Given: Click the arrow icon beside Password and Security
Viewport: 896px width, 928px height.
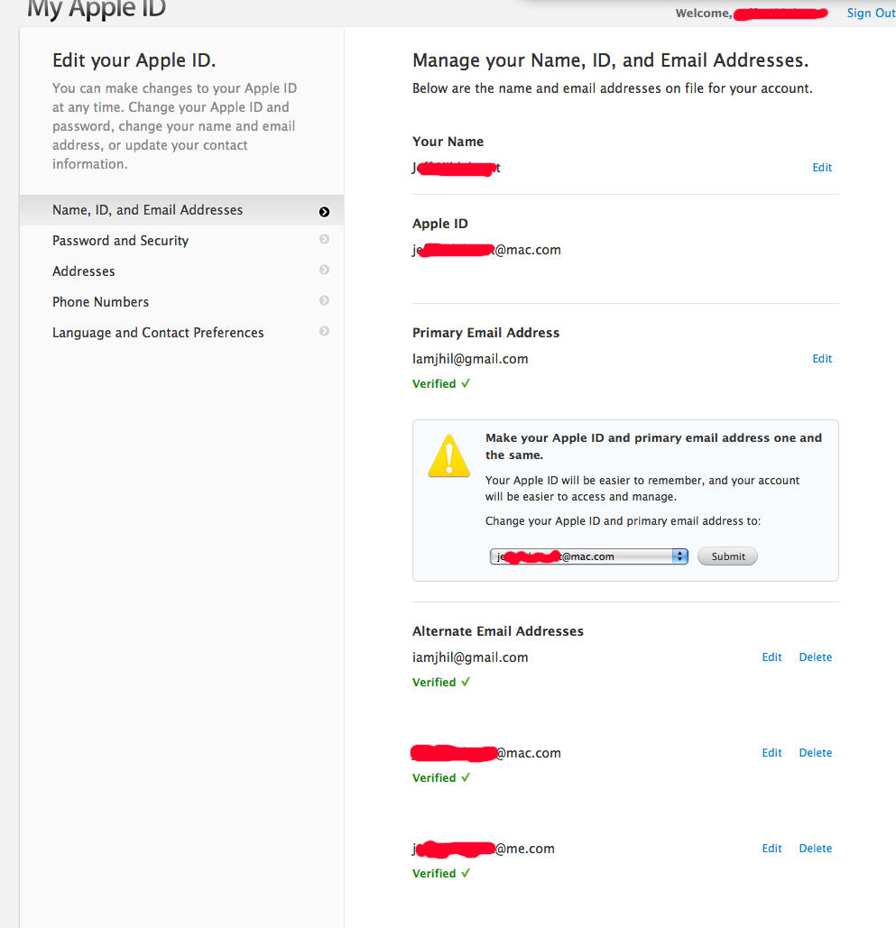Looking at the screenshot, I should coord(324,239).
